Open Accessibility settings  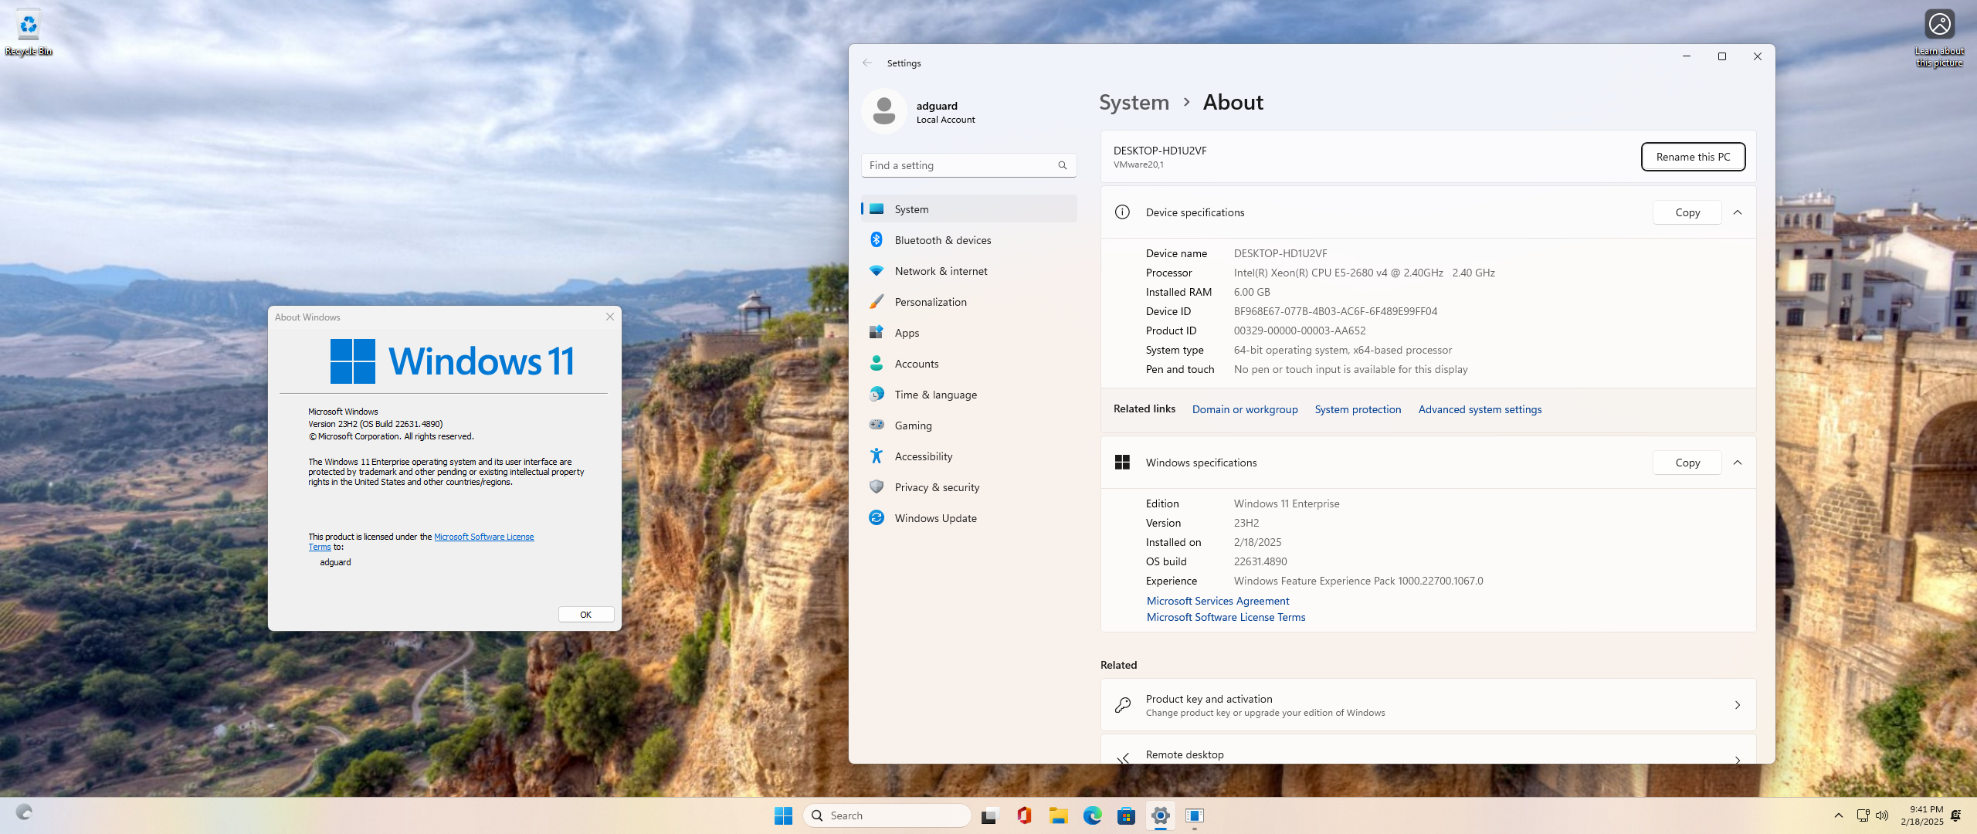coord(969,456)
